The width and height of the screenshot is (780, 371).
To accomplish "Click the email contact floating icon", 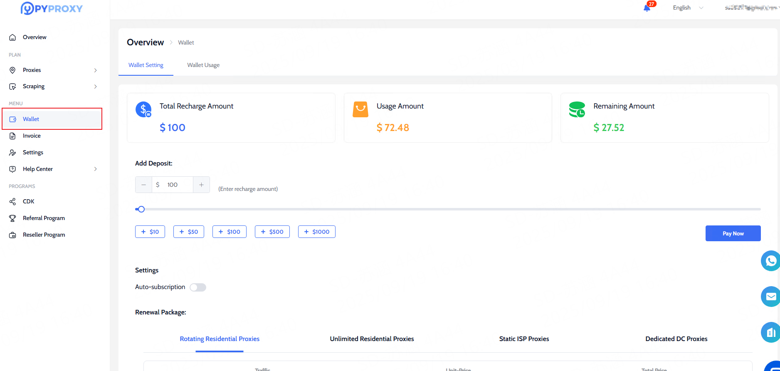I will point(770,297).
